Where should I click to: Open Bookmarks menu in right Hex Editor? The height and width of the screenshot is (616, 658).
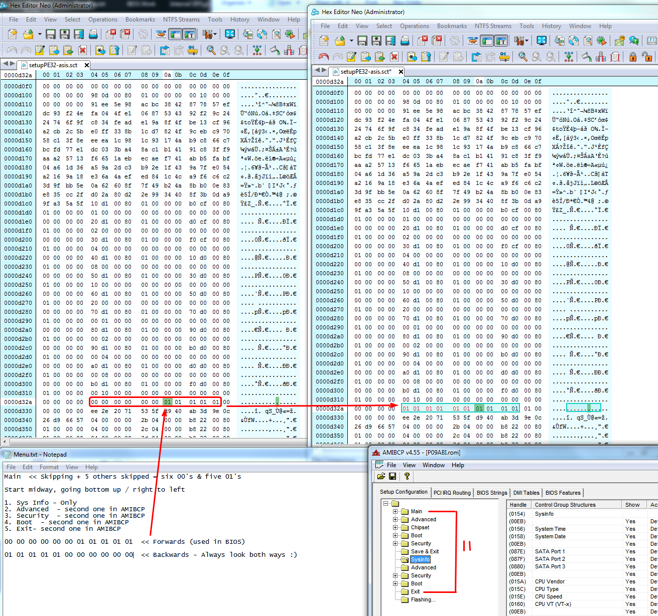(452, 26)
